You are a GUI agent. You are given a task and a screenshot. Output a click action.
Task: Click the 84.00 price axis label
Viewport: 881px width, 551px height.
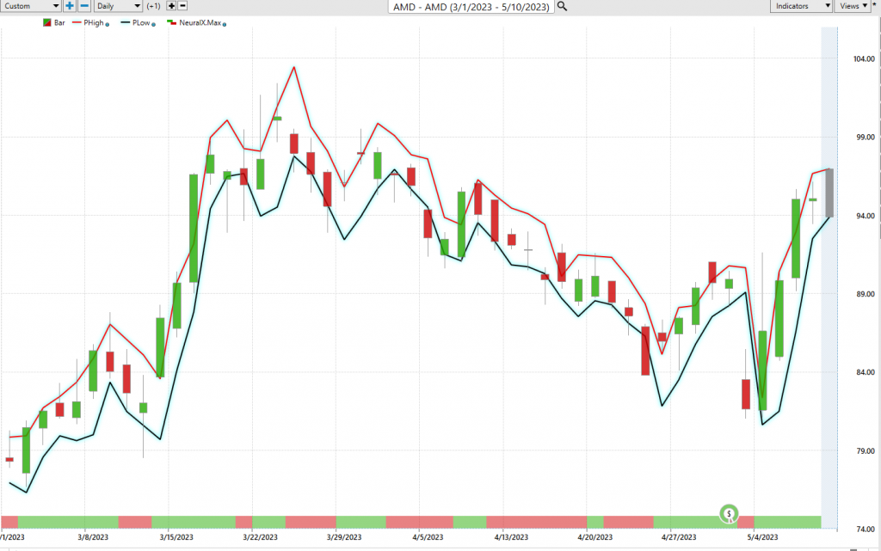[x=864, y=372]
